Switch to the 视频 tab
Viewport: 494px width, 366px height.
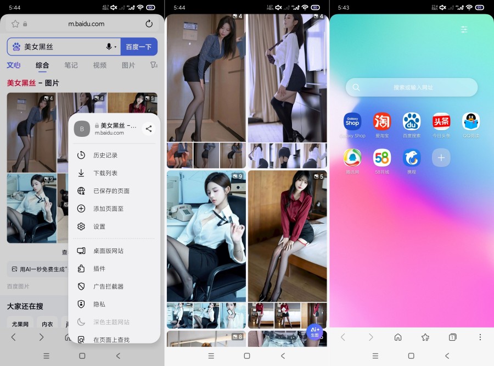(x=100, y=65)
